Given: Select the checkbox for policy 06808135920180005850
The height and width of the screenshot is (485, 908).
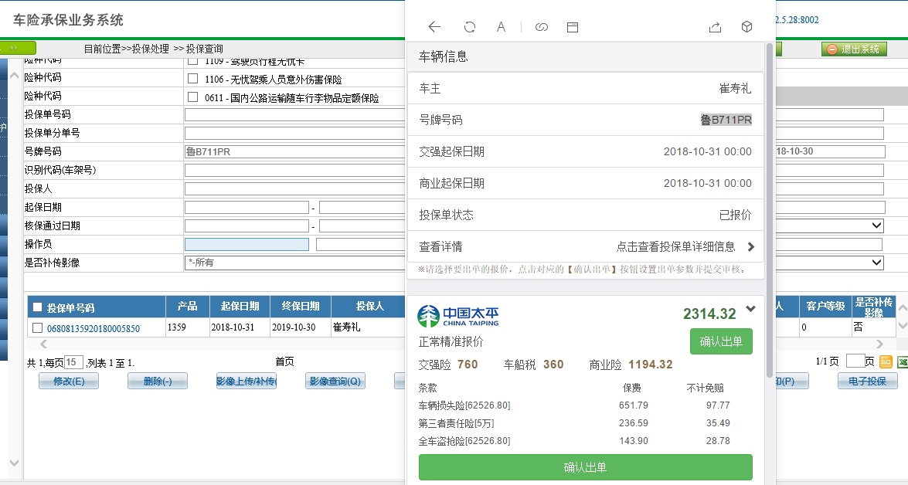Looking at the screenshot, I should 37,328.
